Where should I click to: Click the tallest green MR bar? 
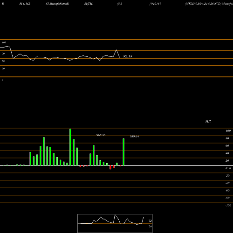[x=70, y=147]
